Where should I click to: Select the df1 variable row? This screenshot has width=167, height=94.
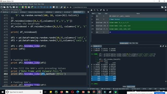click(x=129, y=26)
